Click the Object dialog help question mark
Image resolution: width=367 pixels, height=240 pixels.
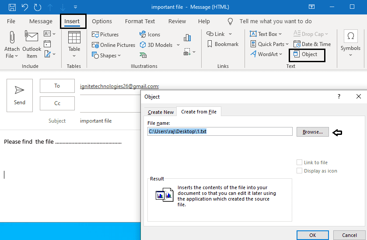pyautogui.click(x=339, y=96)
